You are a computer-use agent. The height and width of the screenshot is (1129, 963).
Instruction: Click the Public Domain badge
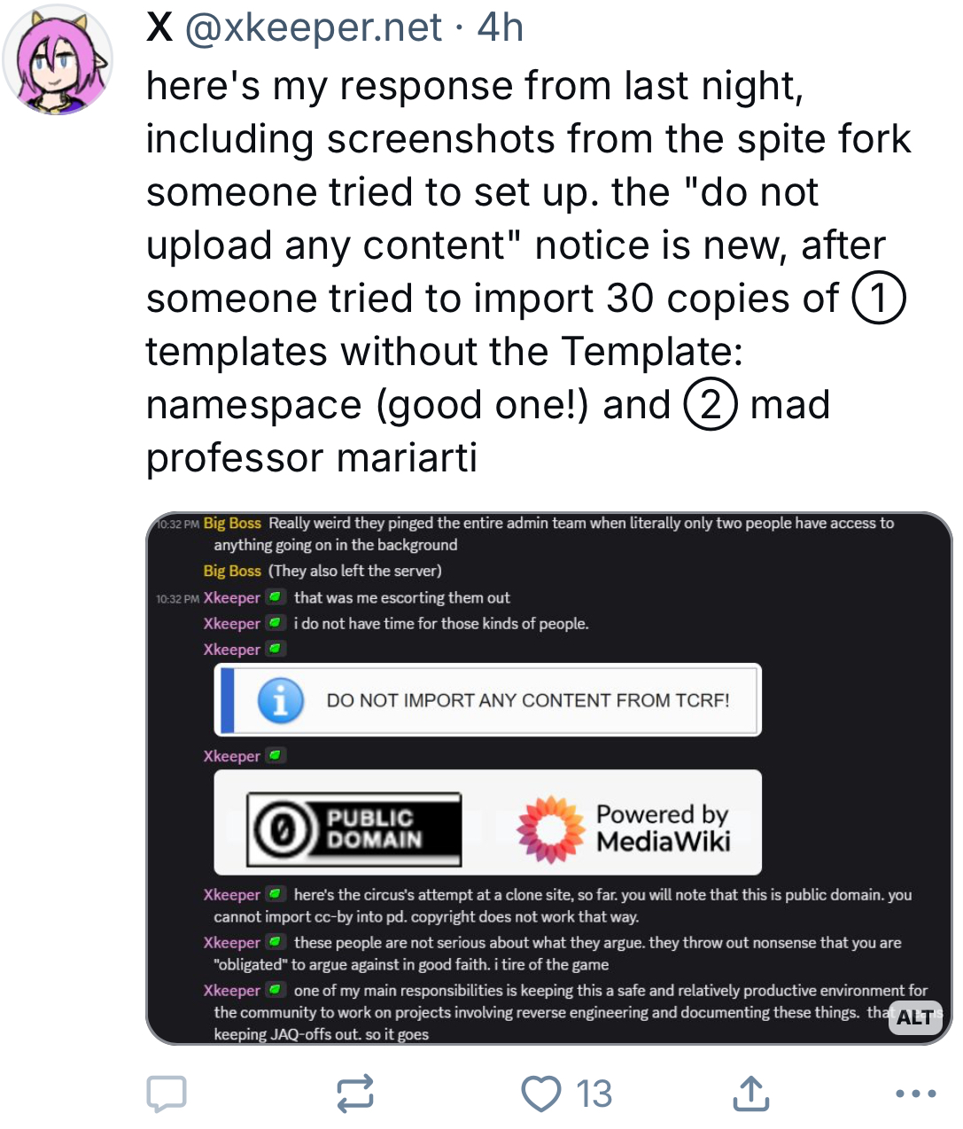(354, 829)
